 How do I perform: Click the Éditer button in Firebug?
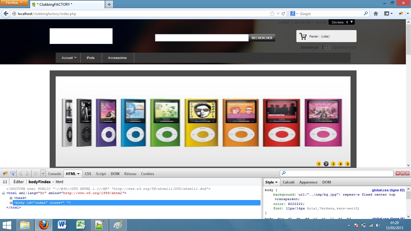pos(19,182)
